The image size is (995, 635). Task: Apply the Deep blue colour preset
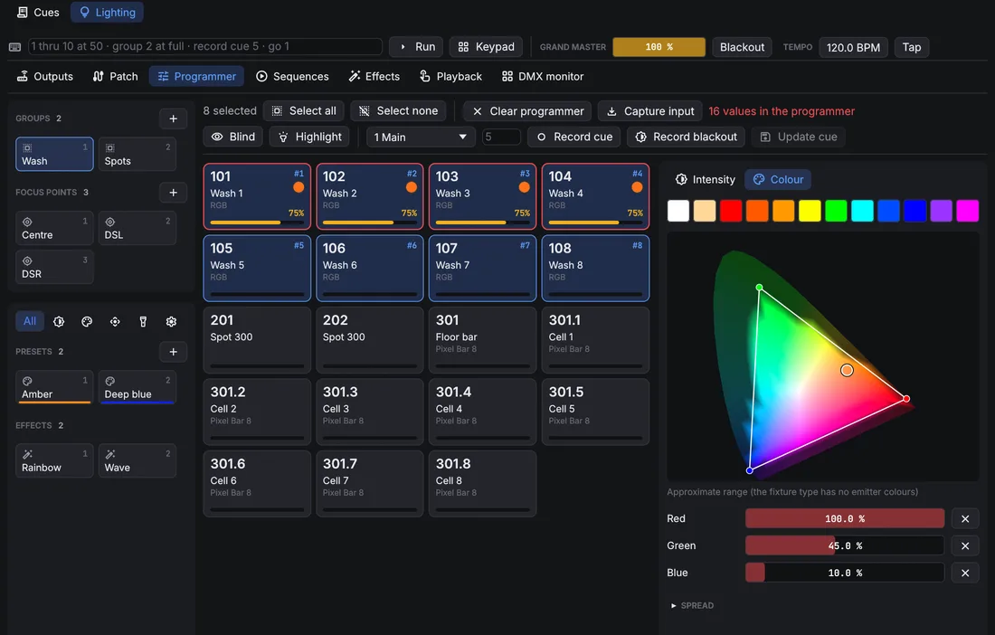click(x=137, y=387)
